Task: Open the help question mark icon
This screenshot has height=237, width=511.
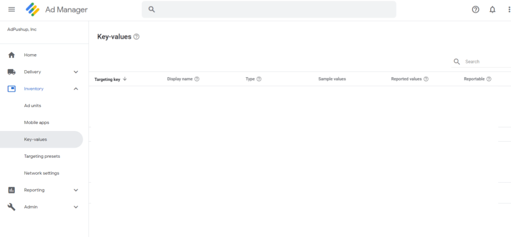Action: (x=475, y=10)
